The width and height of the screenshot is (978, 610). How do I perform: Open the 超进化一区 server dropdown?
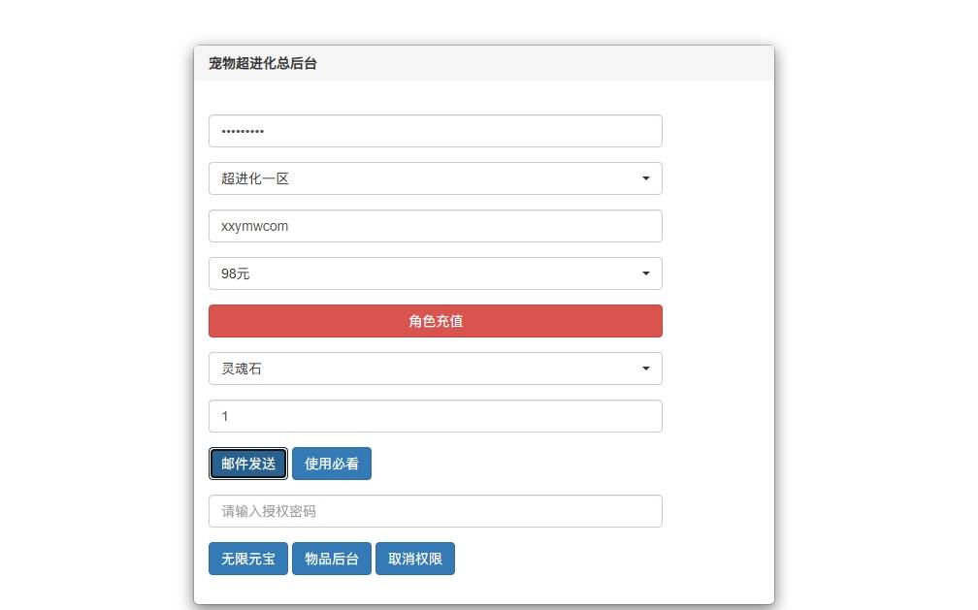coord(436,178)
